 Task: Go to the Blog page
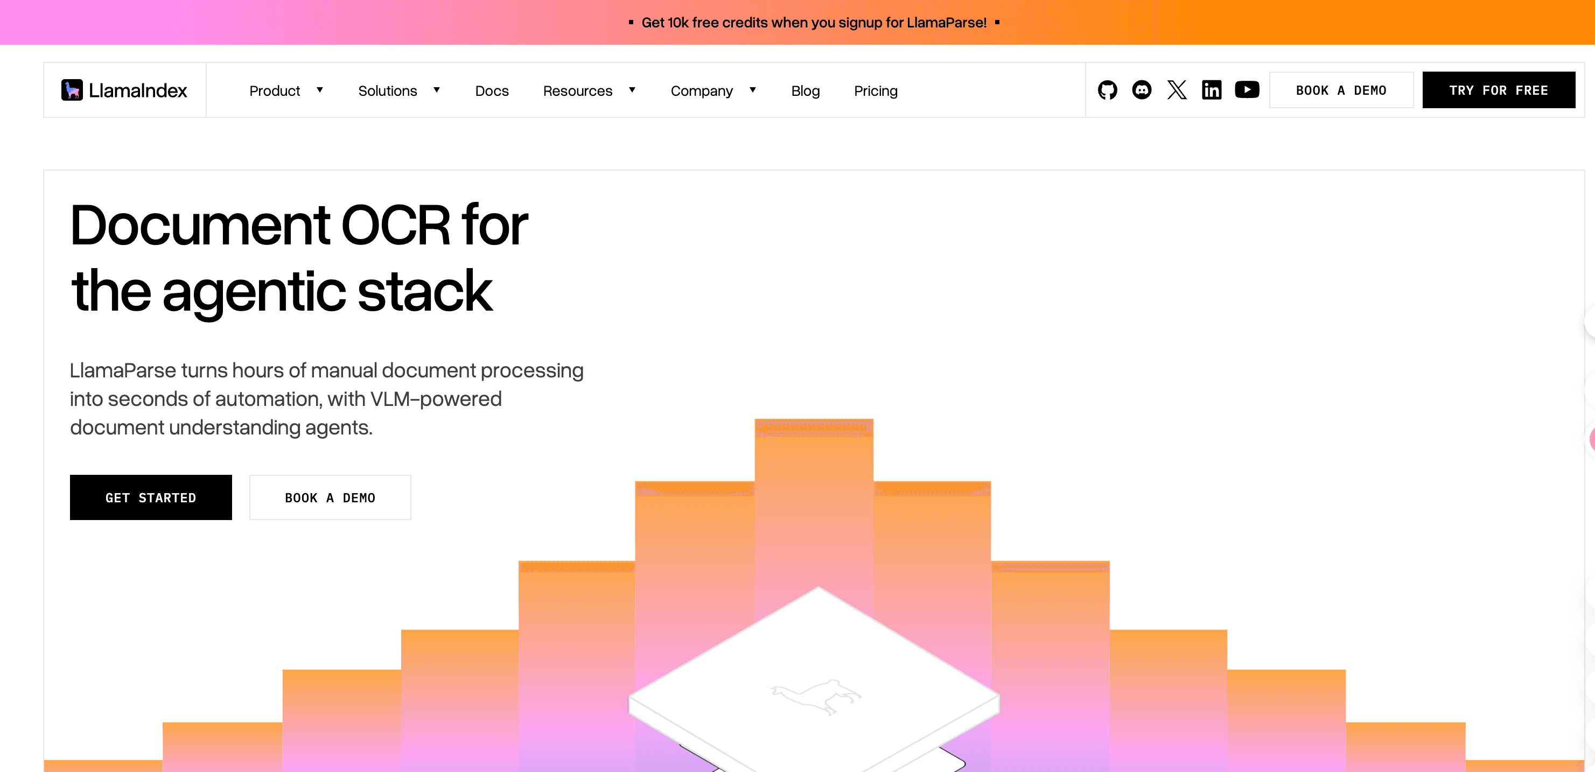805,91
